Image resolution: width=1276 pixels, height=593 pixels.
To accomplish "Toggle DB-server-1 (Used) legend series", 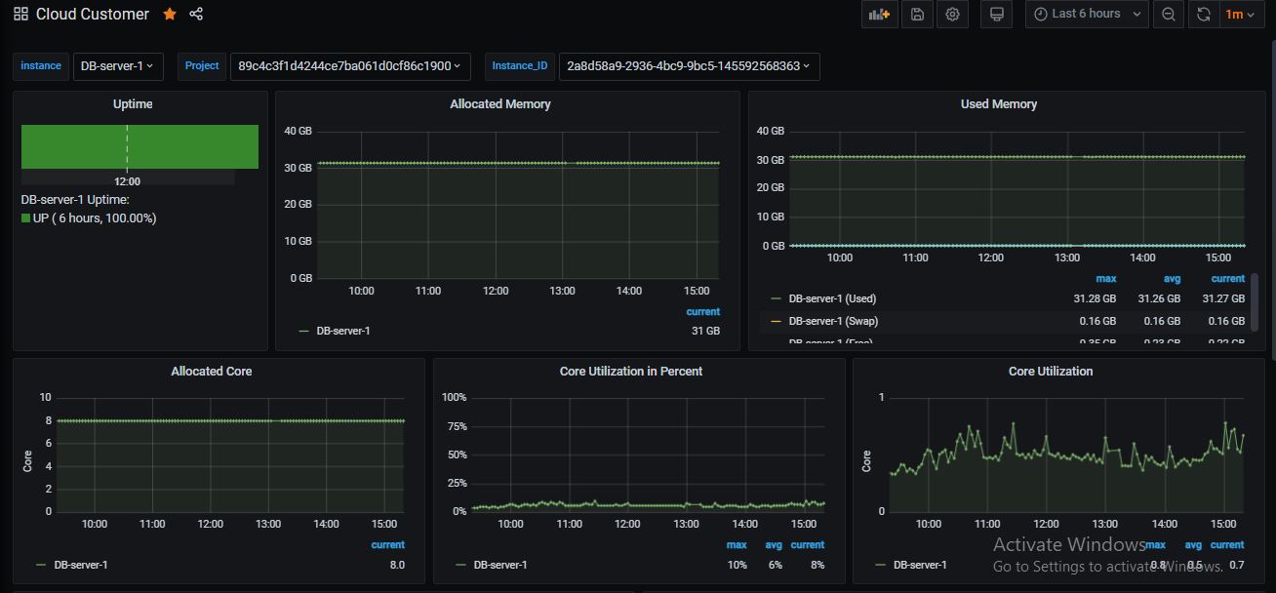I will click(832, 298).
